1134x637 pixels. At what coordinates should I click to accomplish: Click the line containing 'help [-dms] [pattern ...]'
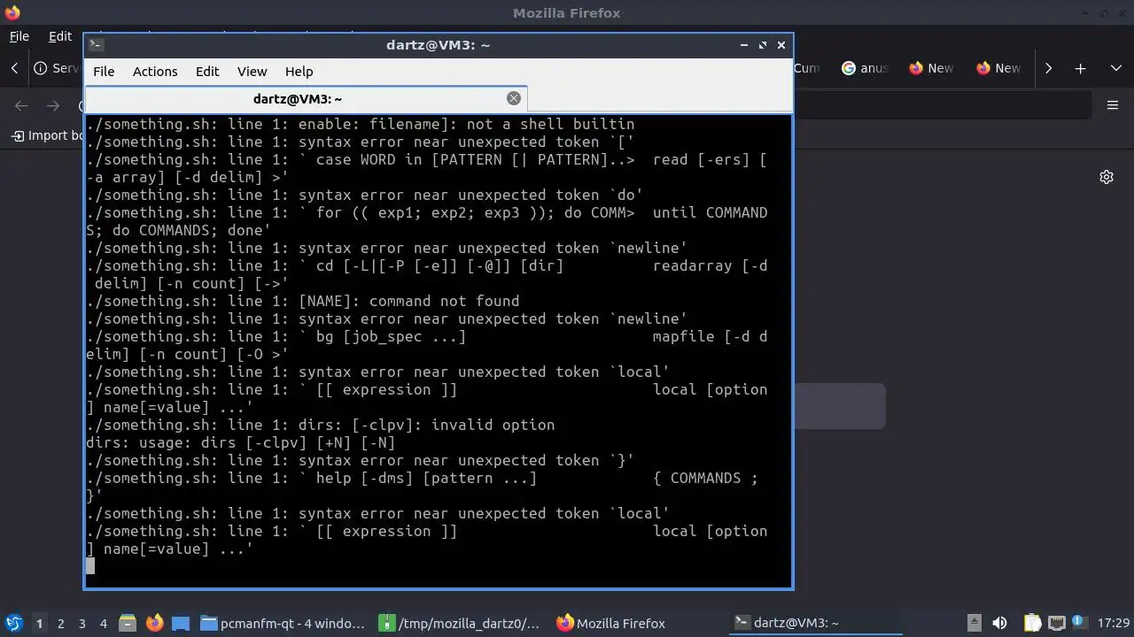coord(423,478)
